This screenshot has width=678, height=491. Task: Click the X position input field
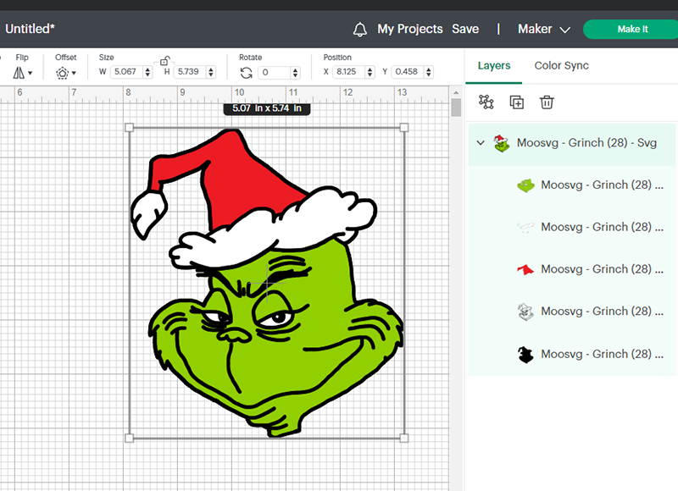pyautogui.click(x=349, y=72)
